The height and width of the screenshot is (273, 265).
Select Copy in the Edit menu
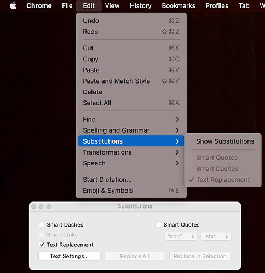tap(131, 59)
